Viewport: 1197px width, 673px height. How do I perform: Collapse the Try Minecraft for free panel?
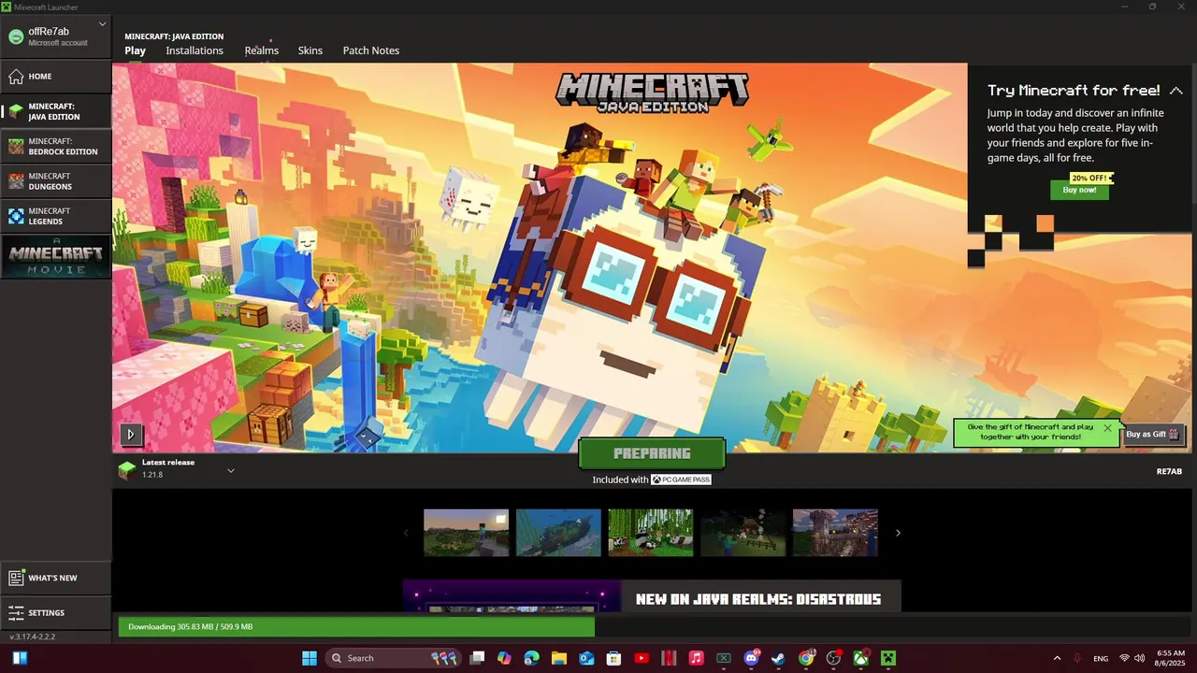coord(1175,91)
